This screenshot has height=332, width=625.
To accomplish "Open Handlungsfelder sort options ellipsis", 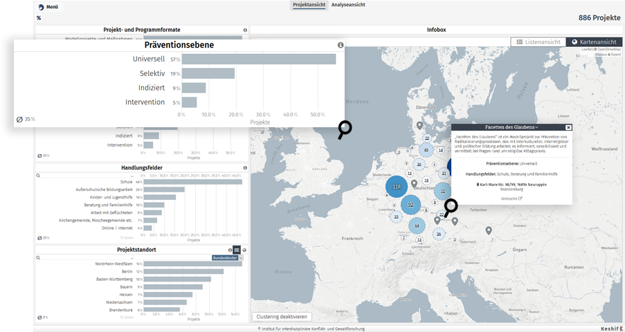I will [x=132, y=176].
